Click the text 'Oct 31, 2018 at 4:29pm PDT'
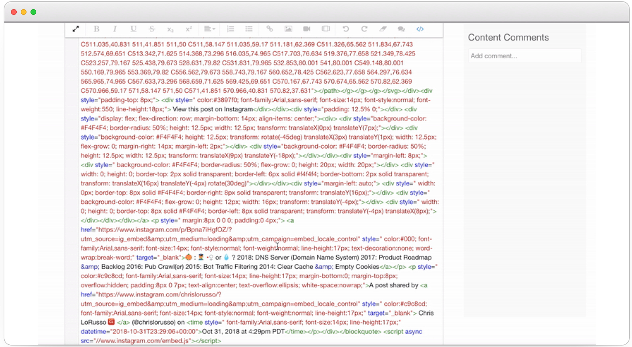Image resolution: width=632 pixels, height=347 pixels. 243,331
